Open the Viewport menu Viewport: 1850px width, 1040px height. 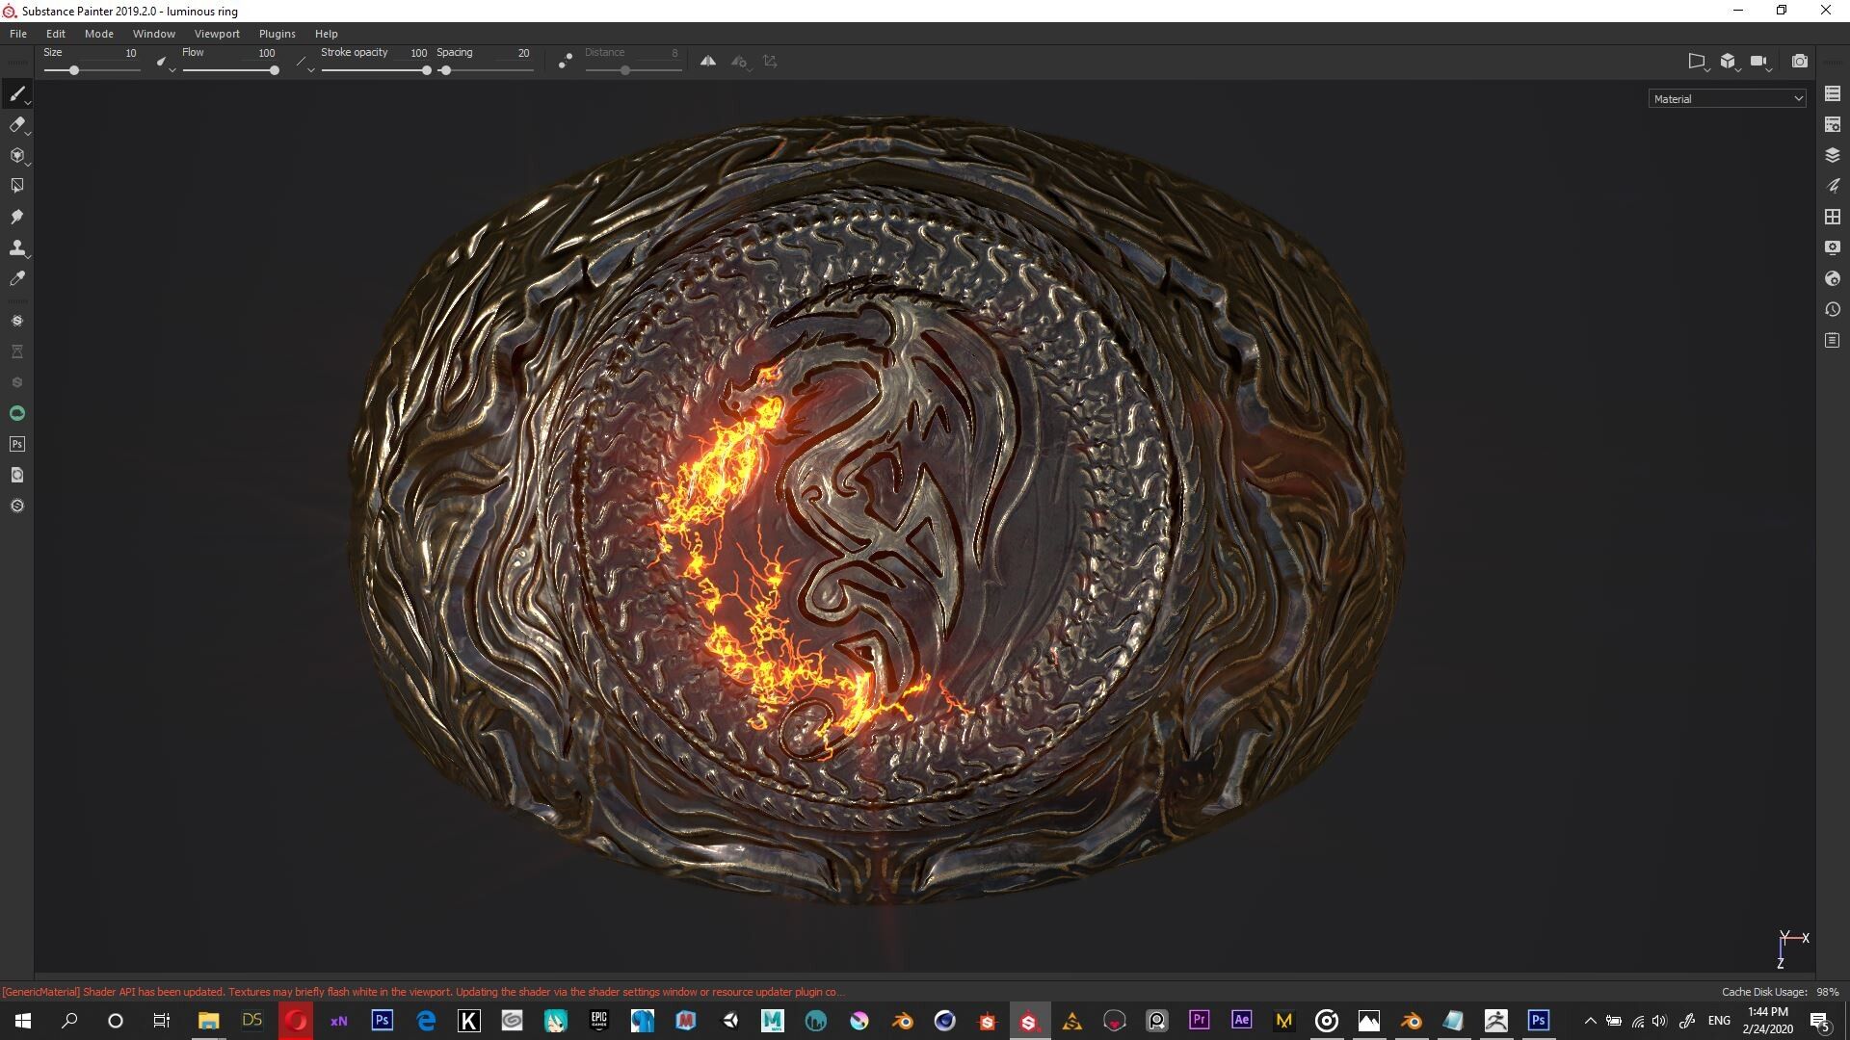(217, 34)
